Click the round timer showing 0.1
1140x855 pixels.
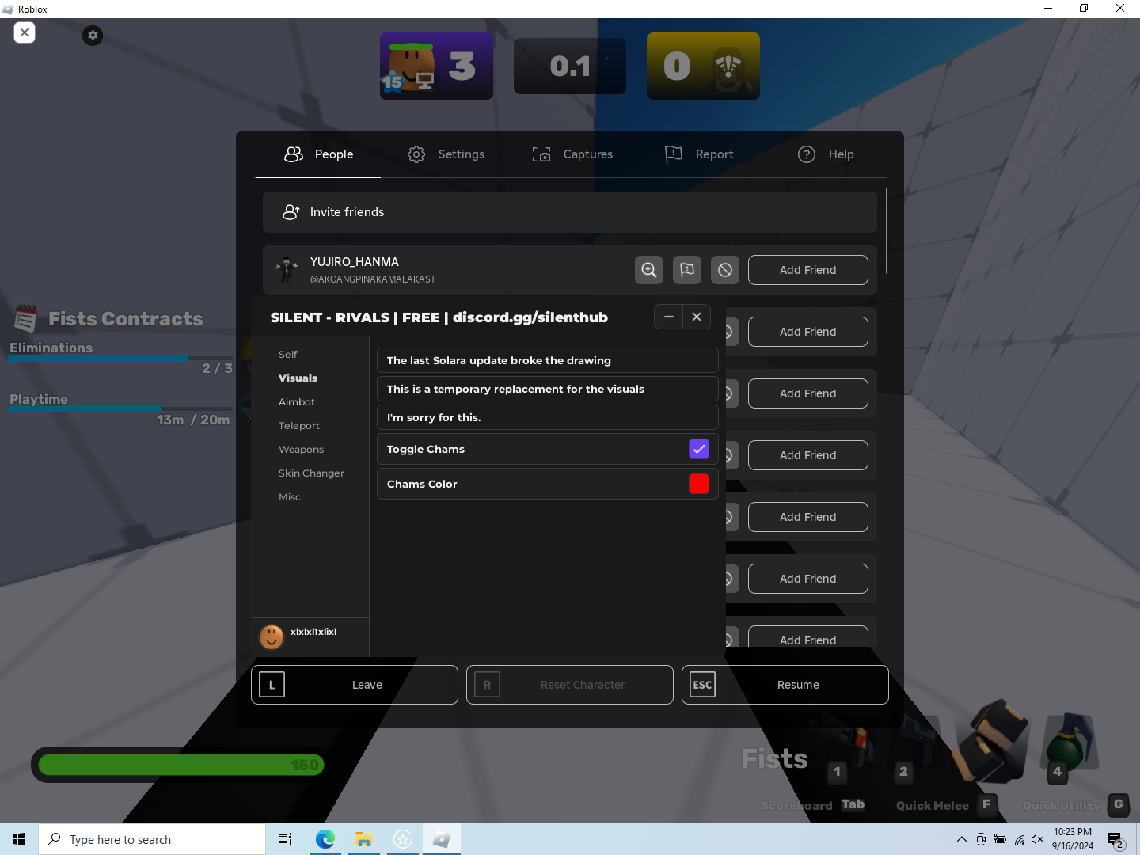click(570, 66)
